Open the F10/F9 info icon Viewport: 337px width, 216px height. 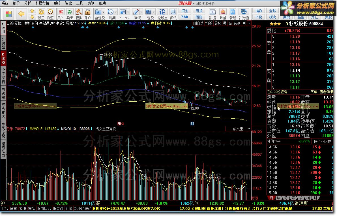coord(123,12)
